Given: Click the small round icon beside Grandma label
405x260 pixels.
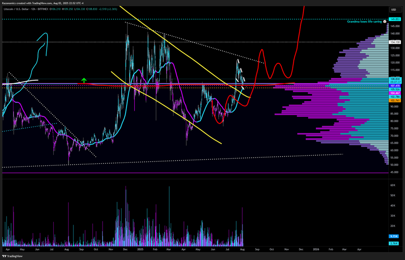Looking at the screenshot, I should point(385,21).
